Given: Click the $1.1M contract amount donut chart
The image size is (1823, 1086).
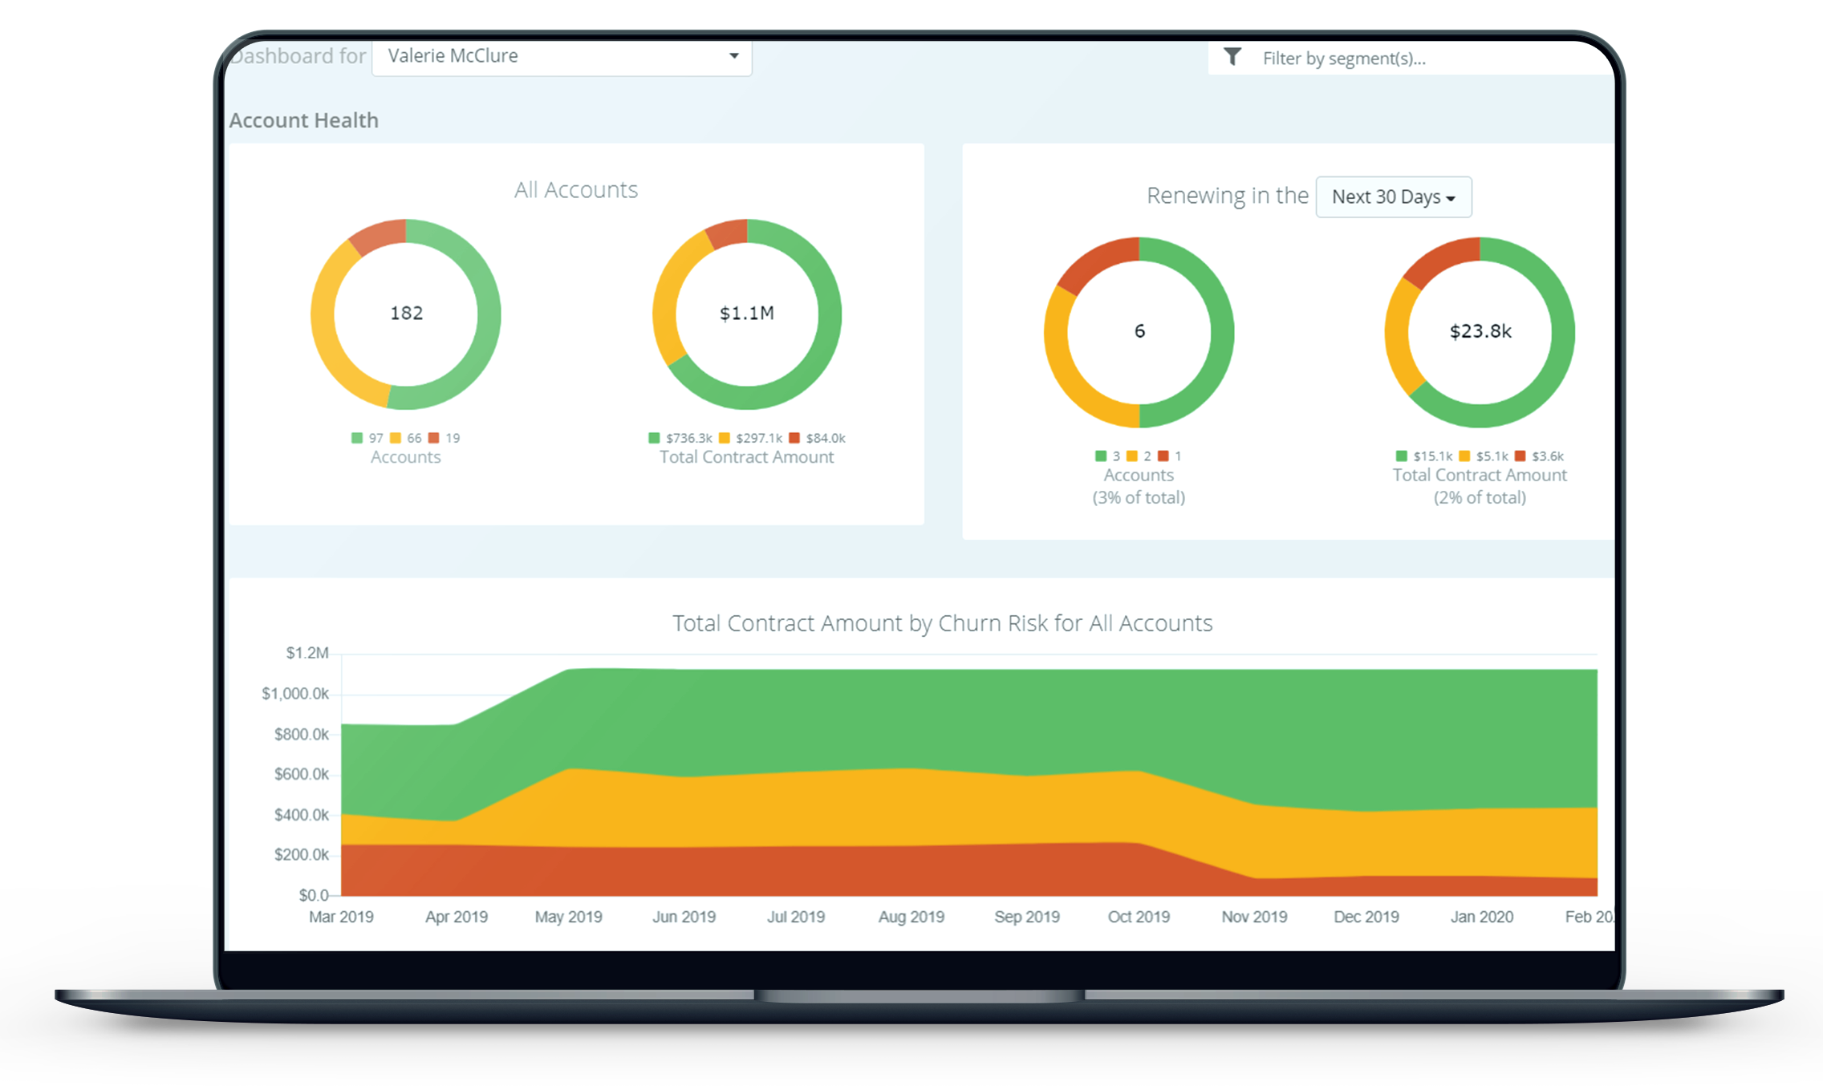Looking at the screenshot, I should click(x=747, y=314).
